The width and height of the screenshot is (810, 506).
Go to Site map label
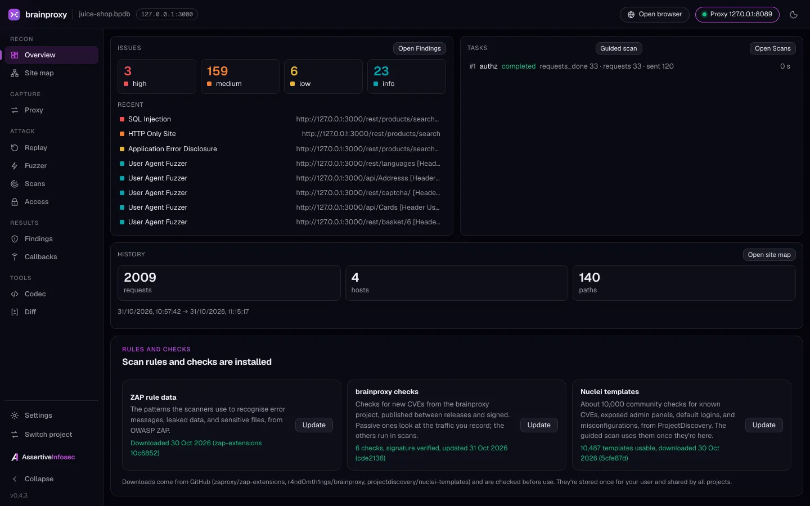tap(39, 73)
